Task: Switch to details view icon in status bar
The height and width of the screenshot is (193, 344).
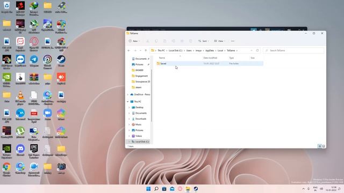Action: click(x=320, y=146)
